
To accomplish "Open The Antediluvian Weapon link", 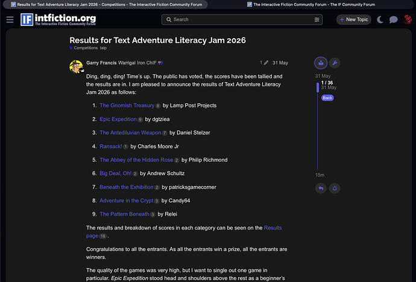I will tap(130, 133).
